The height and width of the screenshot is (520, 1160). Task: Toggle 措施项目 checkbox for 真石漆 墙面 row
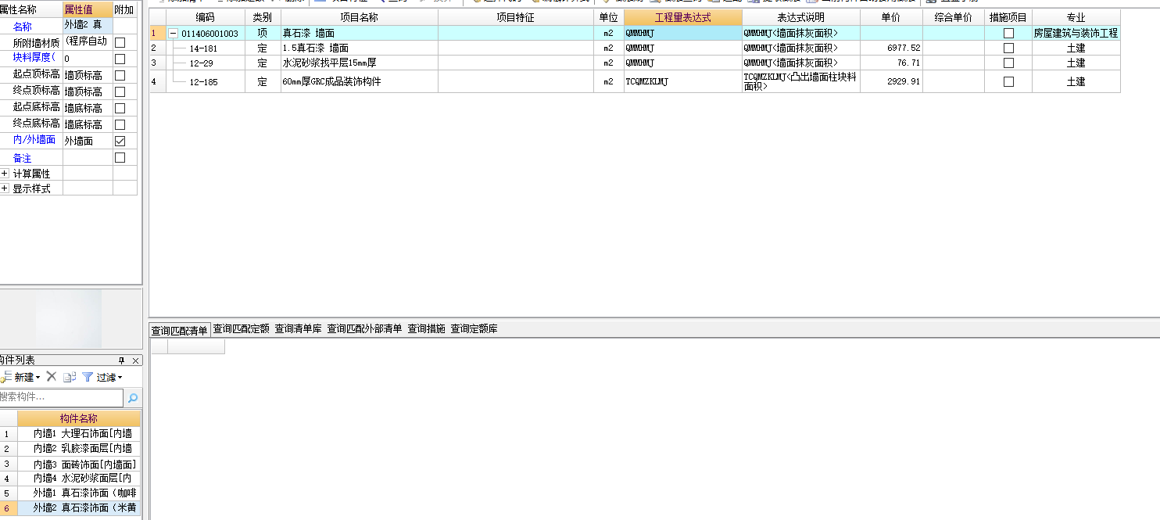click(1008, 33)
